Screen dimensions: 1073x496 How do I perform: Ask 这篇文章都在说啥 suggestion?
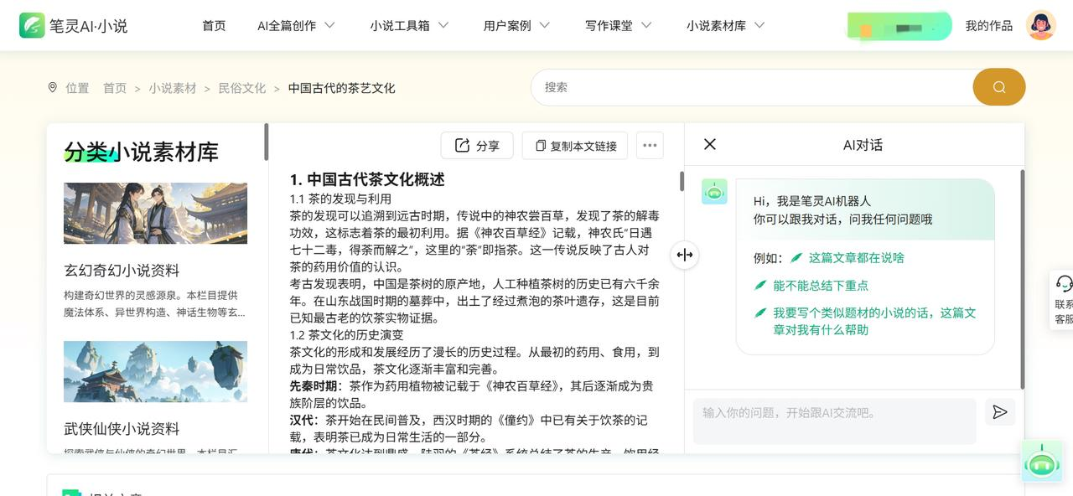pos(857,257)
